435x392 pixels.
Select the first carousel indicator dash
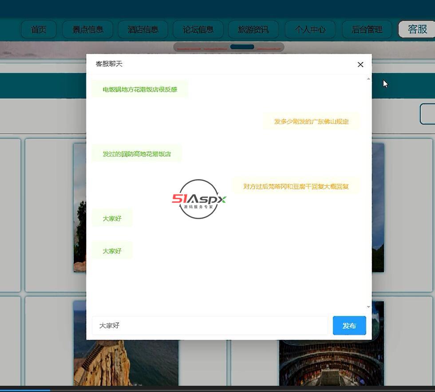click(x=189, y=48)
